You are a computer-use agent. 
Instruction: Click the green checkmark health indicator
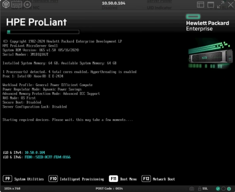218,189
